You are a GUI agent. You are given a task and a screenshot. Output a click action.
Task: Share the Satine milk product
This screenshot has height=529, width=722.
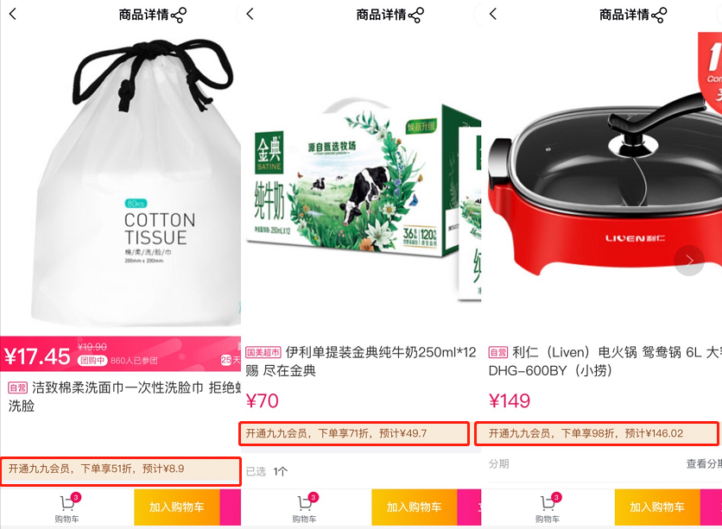416,16
